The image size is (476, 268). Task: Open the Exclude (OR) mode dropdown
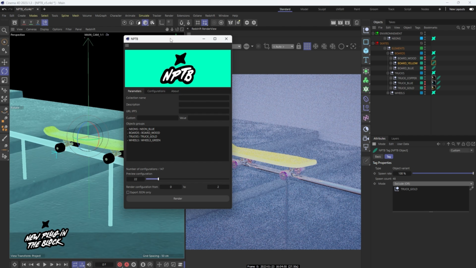click(x=433, y=183)
